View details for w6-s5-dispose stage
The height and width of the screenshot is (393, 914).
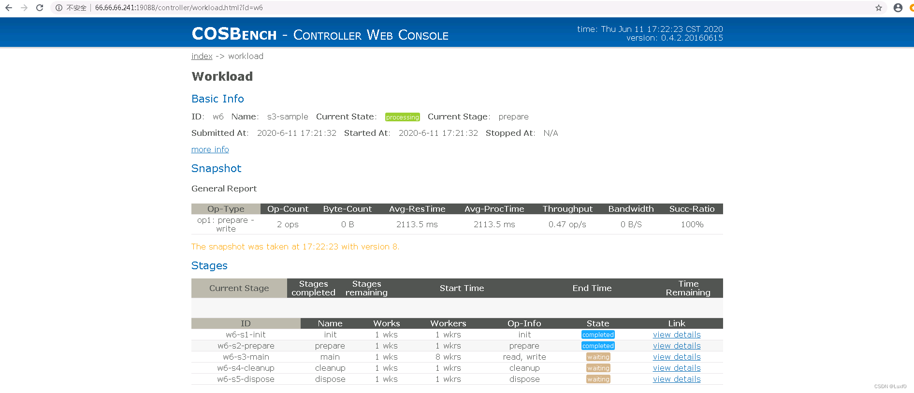pyautogui.click(x=677, y=379)
